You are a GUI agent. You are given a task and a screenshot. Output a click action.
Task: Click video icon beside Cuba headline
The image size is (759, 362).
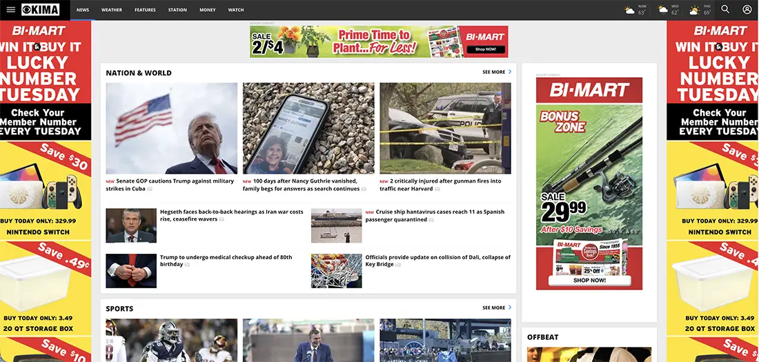[150, 189]
